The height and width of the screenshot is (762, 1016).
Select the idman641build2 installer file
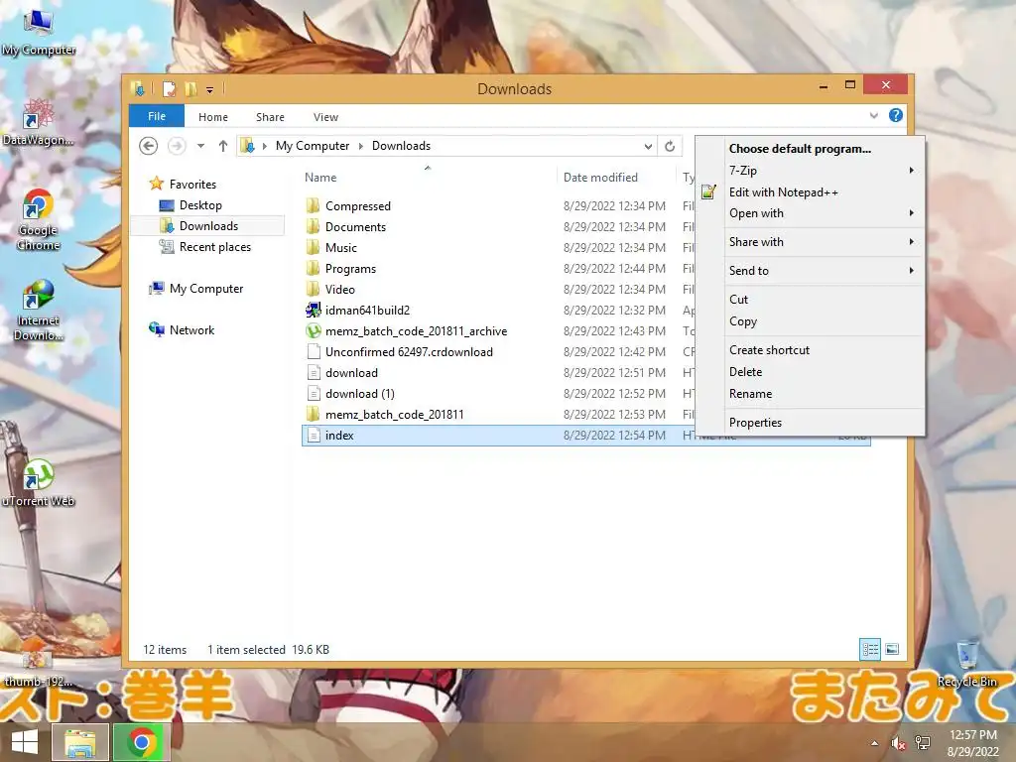[367, 310]
